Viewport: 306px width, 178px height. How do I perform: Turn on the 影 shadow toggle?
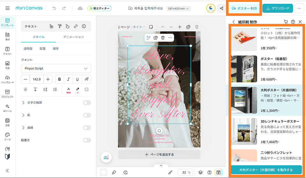click(x=87, y=115)
